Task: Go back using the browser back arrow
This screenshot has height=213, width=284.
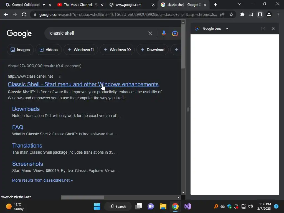Action: (x=6, y=14)
